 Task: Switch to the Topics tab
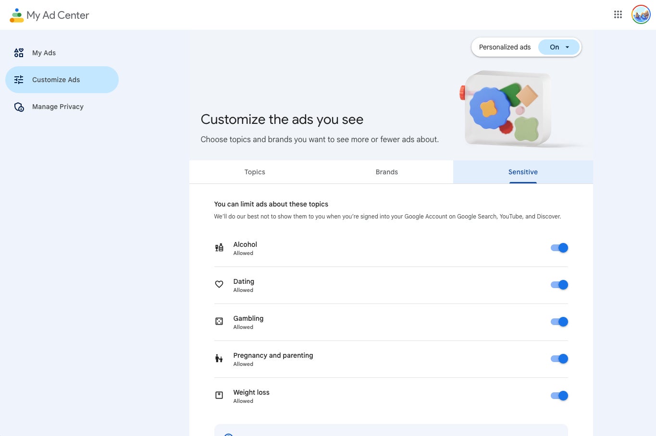(x=255, y=172)
